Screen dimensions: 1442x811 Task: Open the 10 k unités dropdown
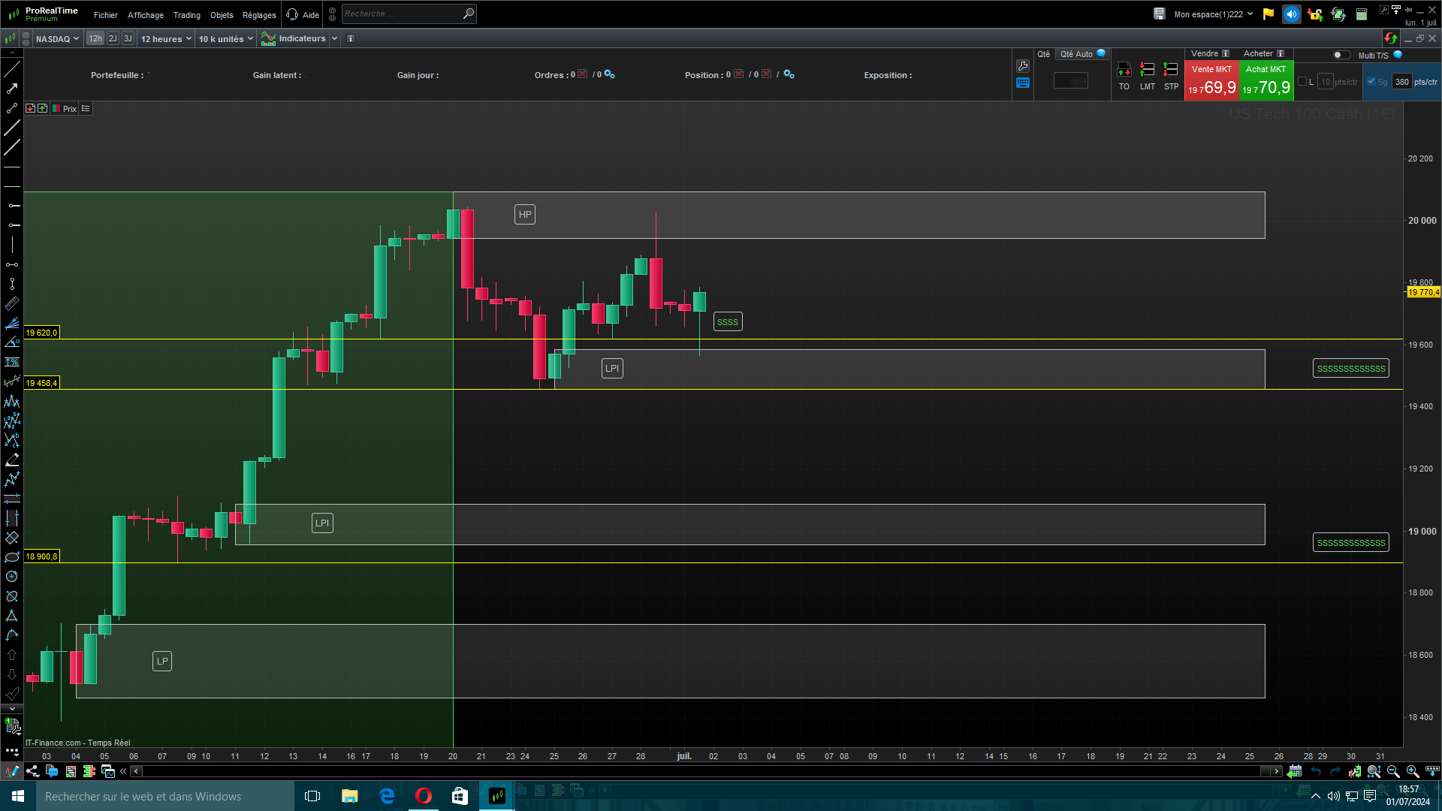225,39
